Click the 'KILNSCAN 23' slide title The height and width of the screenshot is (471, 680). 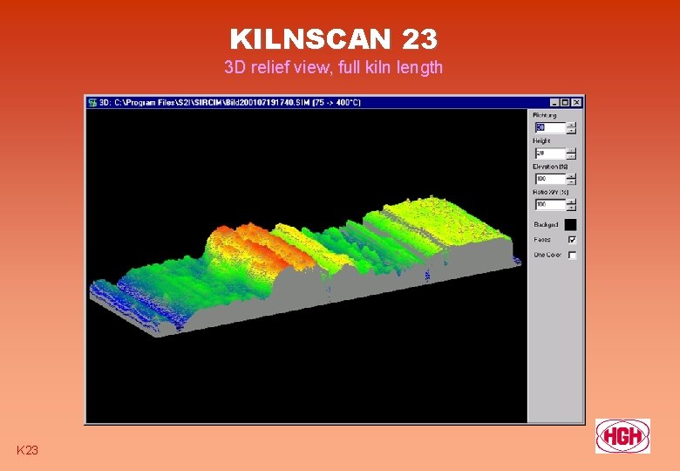point(334,39)
